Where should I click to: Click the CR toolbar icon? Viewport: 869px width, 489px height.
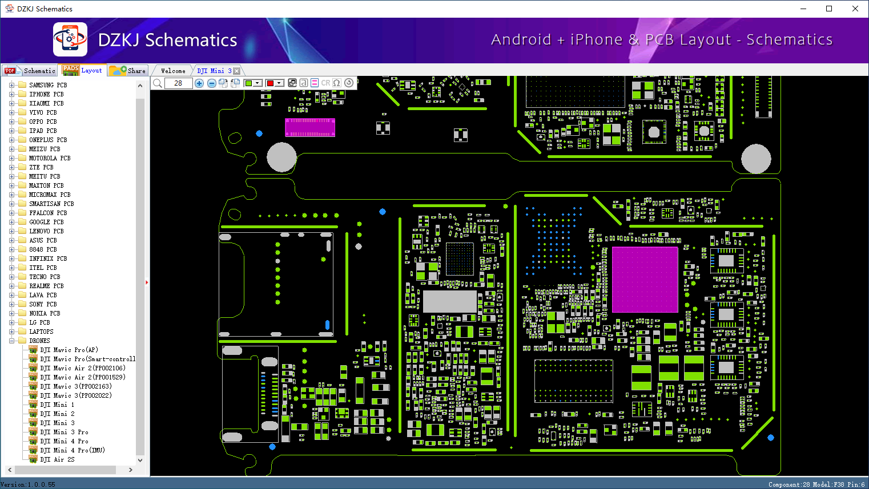pyautogui.click(x=325, y=83)
